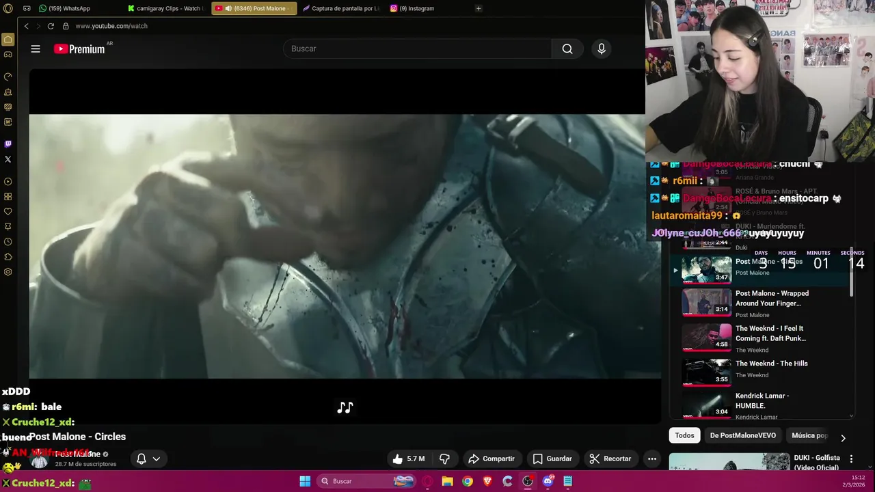Open the Twitch panel in sidebar
This screenshot has height=492, width=875.
[x=8, y=144]
